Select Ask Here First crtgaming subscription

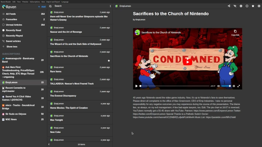(23, 72)
